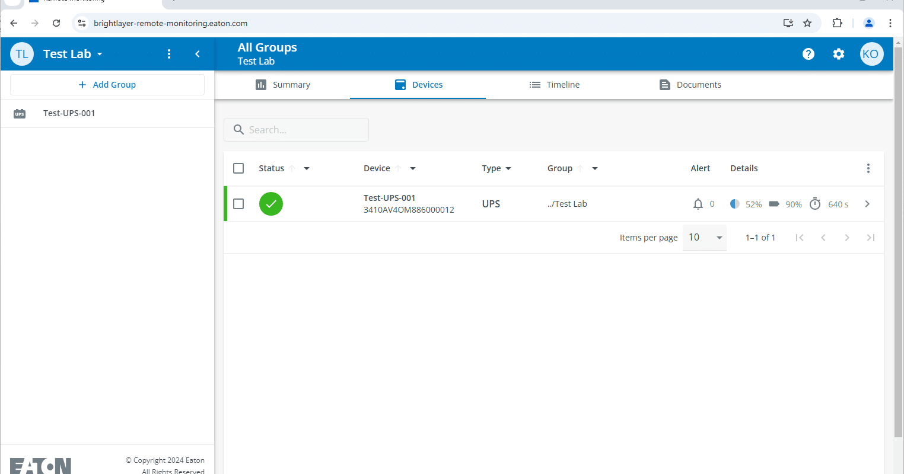Click the browser back arrow
The image size is (904, 474).
tap(14, 23)
